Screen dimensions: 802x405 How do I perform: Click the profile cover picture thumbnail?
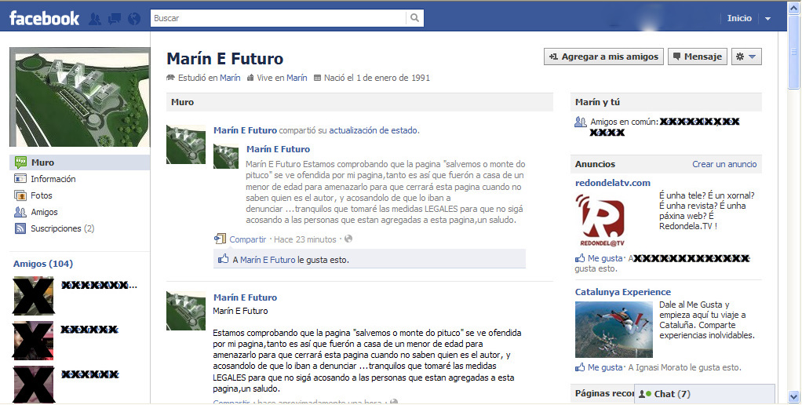click(x=79, y=97)
